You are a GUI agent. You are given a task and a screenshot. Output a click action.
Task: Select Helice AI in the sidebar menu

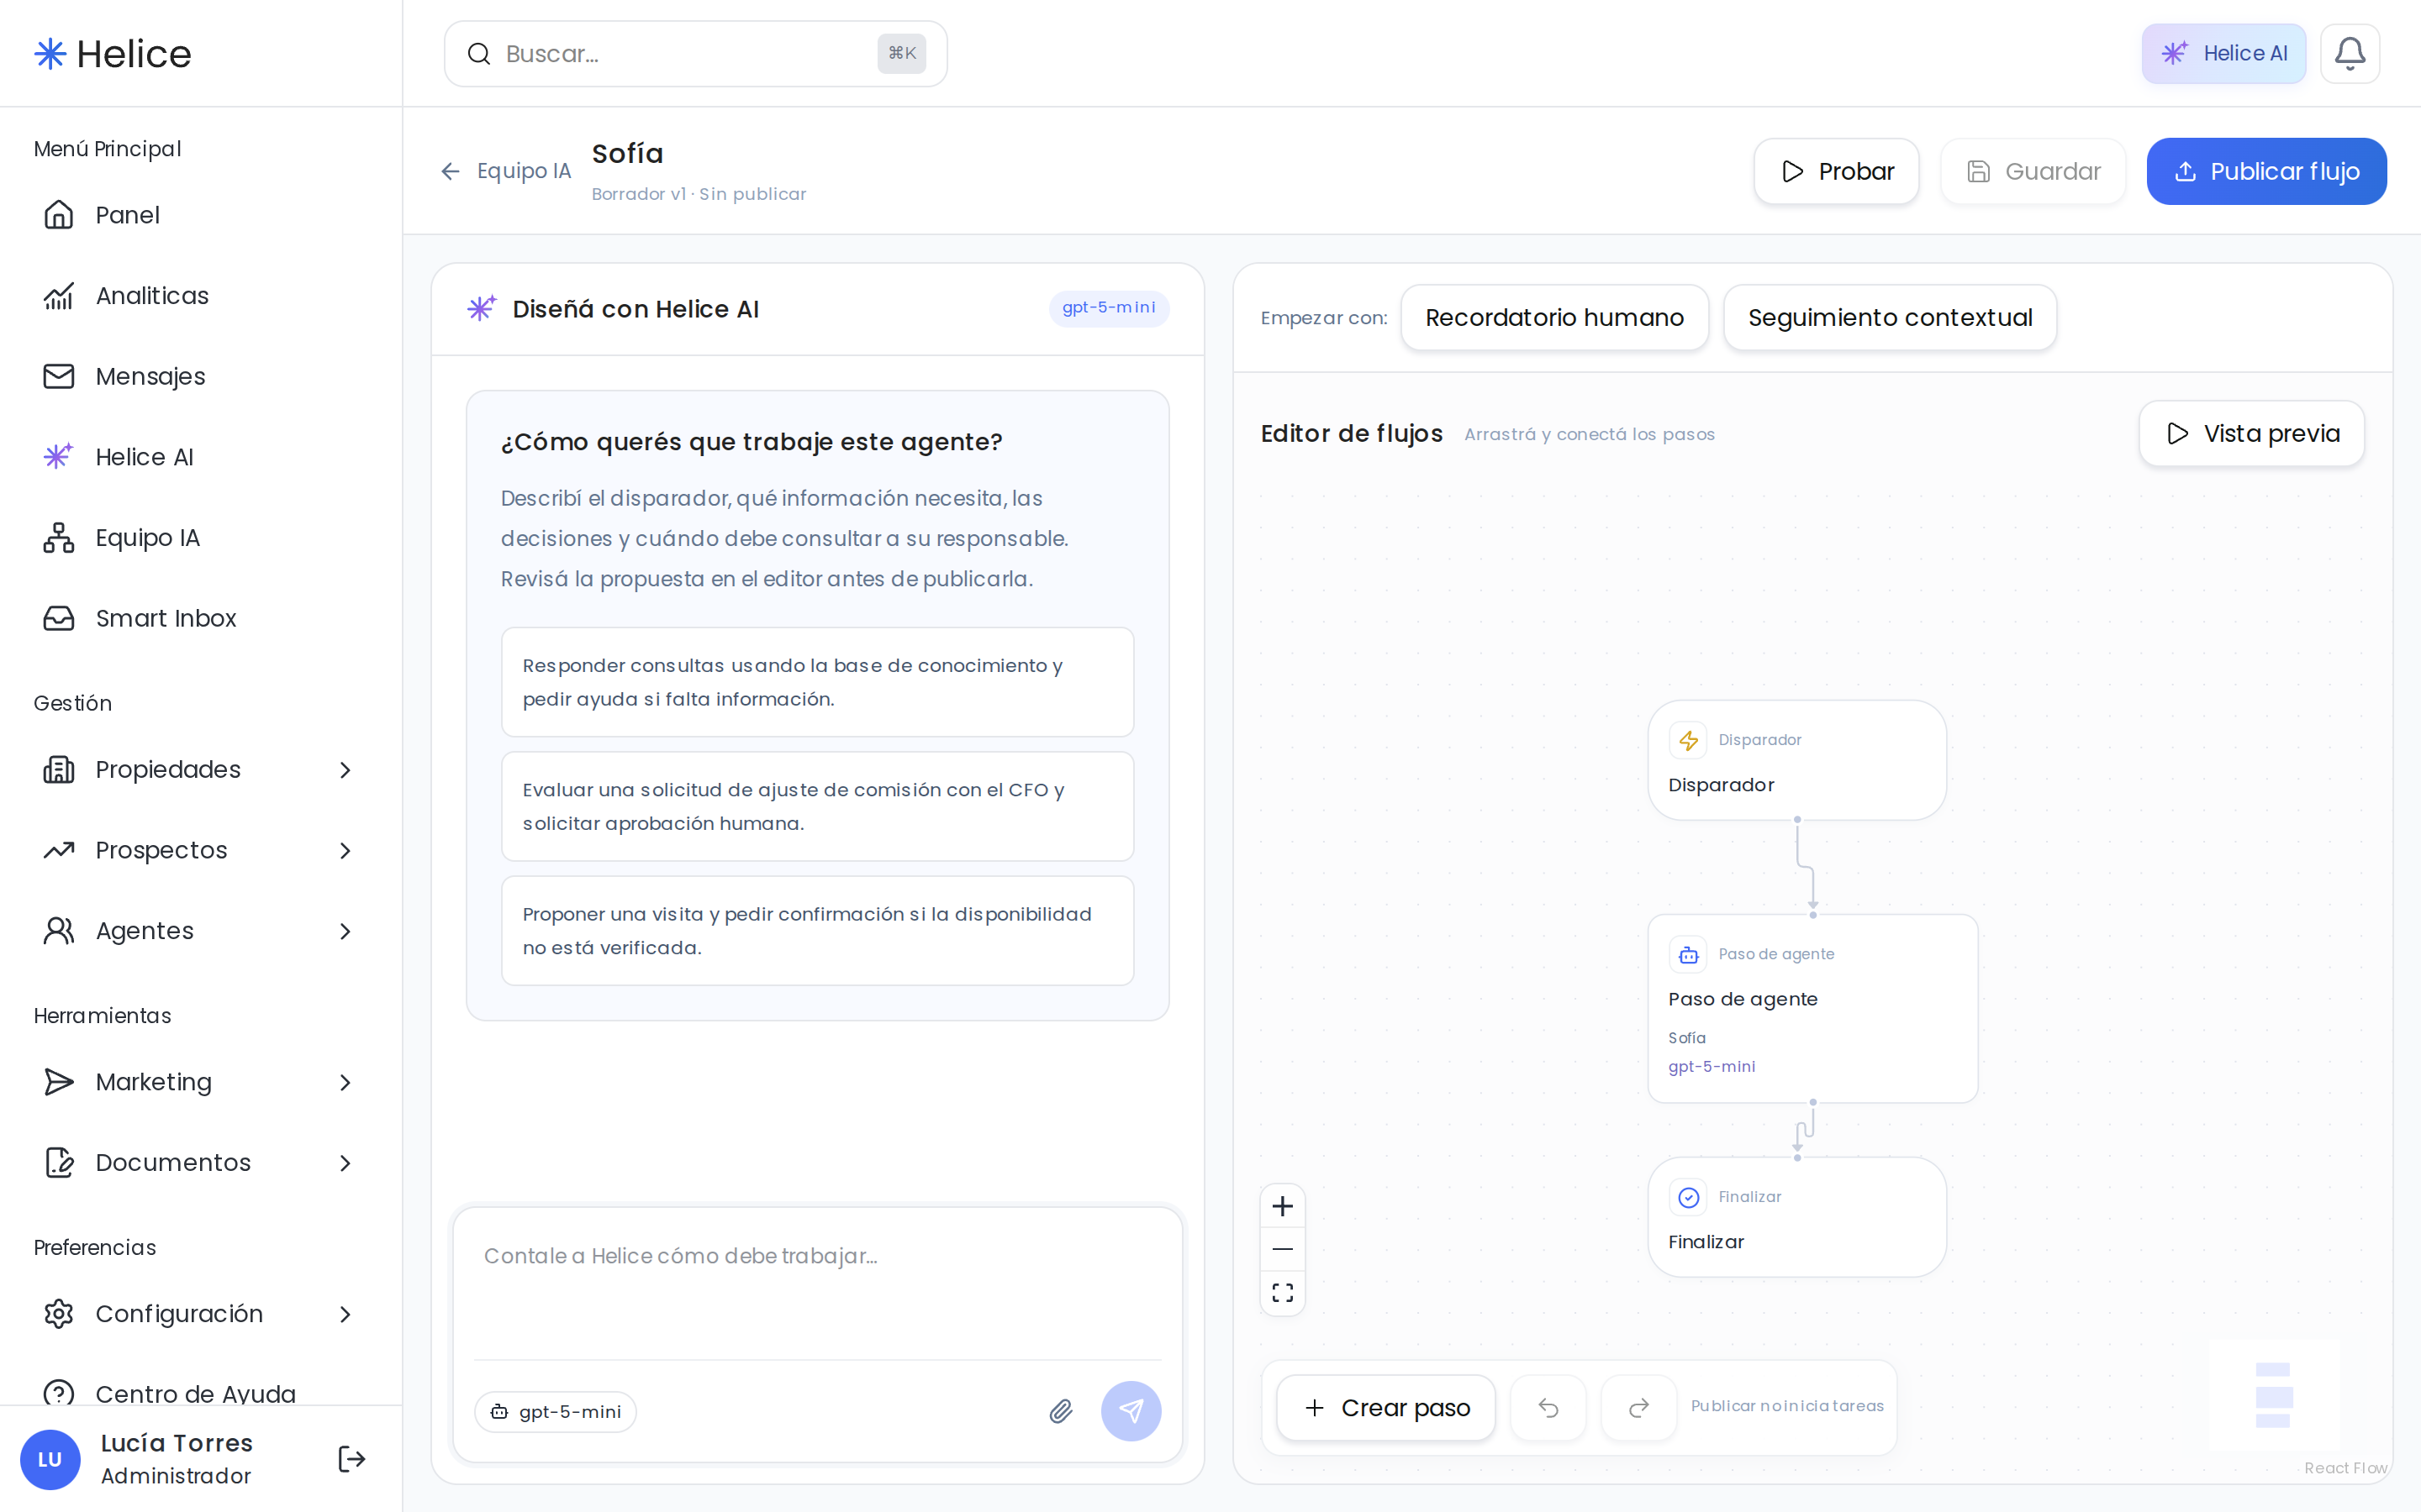click(x=201, y=457)
